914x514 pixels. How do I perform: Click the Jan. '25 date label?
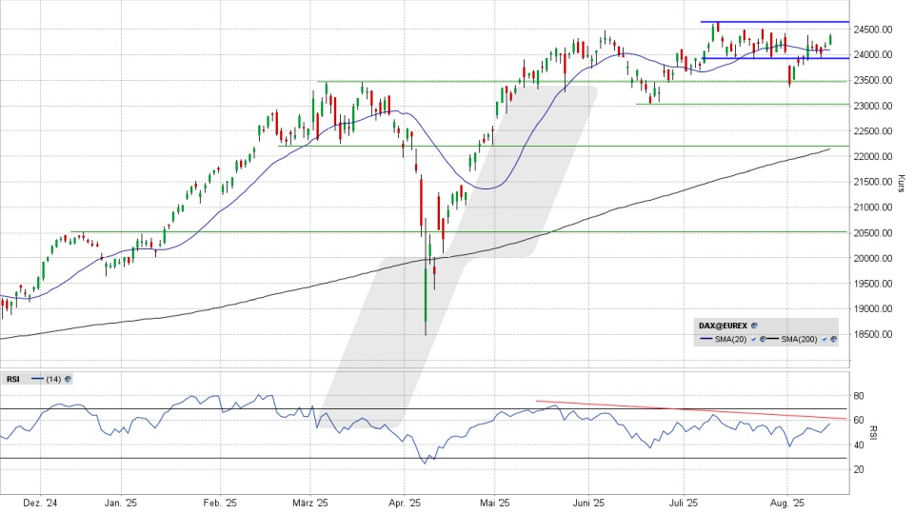click(x=121, y=503)
